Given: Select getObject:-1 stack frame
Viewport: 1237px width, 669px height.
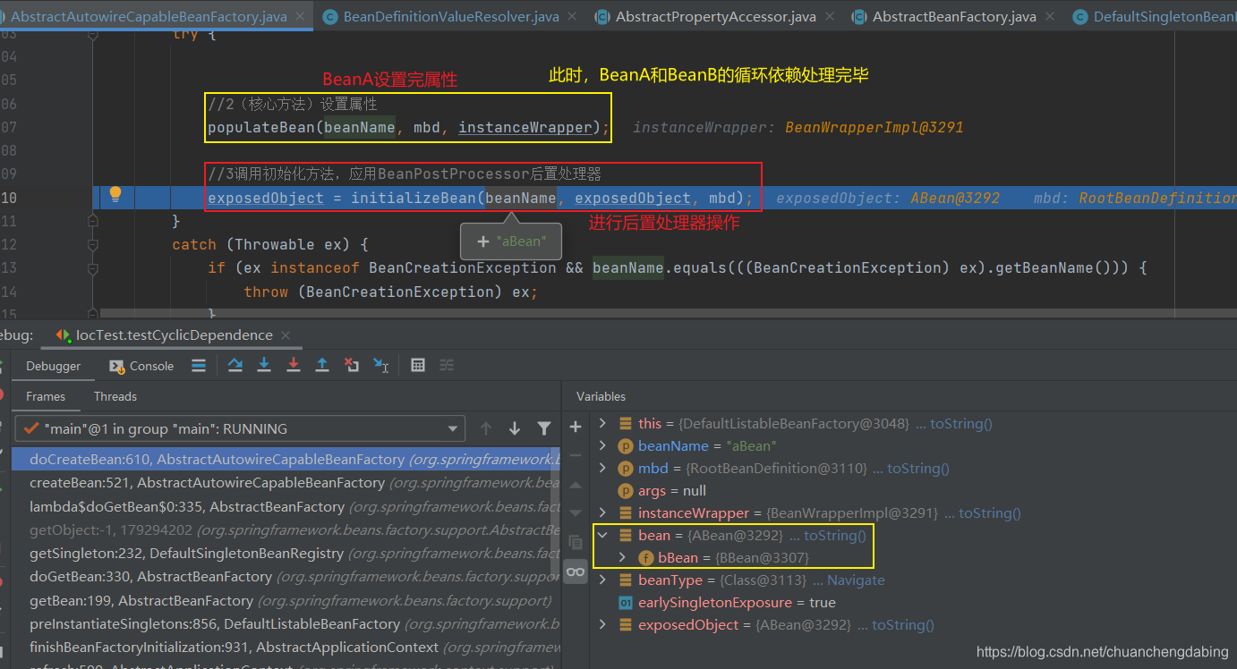Looking at the screenshot, I should coord(286,529).
